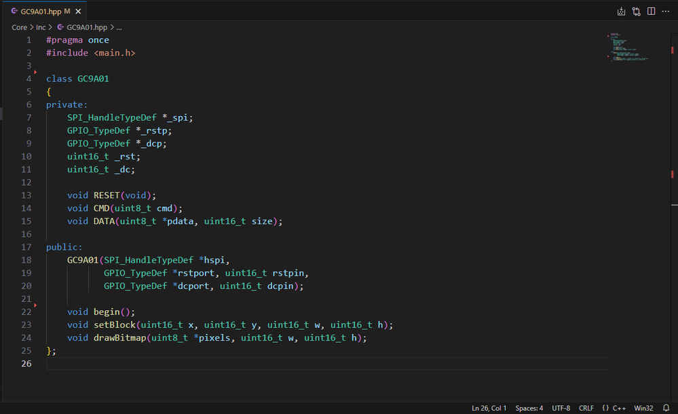Viewport: 678px width, 414px height.
Task: Change language mode C++ in status bar
Action: coord(619,408)
